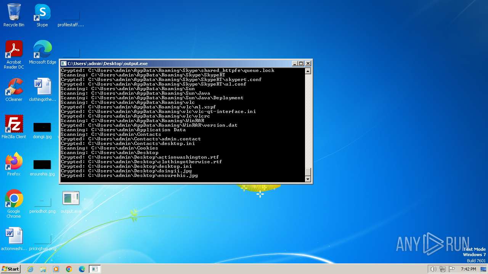Open Internet Explorer from the taskbar

(x=30, y=269)
